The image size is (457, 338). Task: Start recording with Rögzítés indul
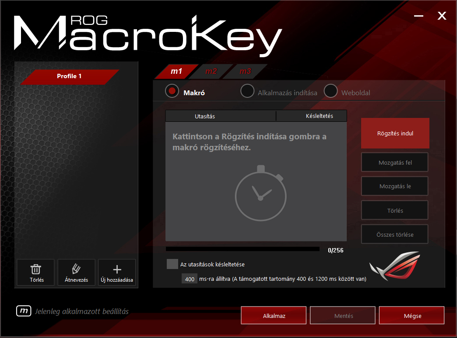(395, 133)
